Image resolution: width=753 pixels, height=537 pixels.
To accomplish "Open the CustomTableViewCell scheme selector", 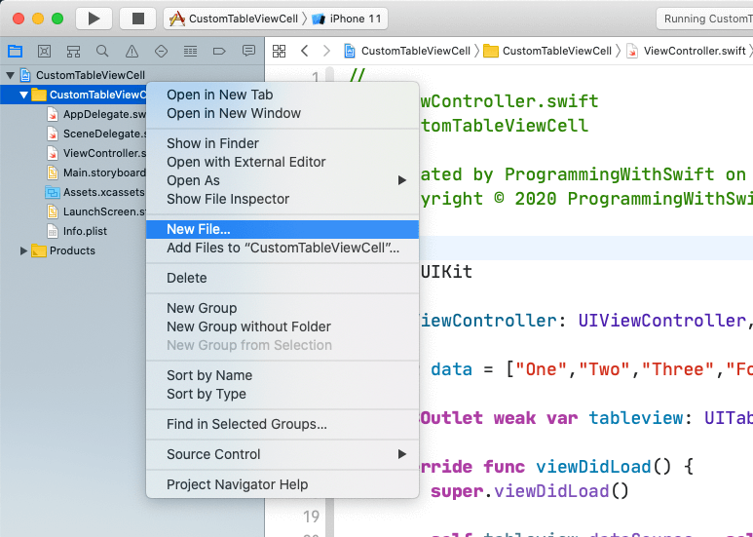I will (x=234, y=19).
